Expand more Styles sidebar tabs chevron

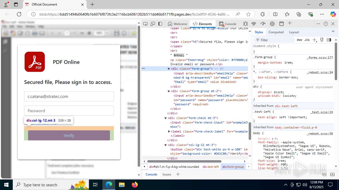pos(333,31)
